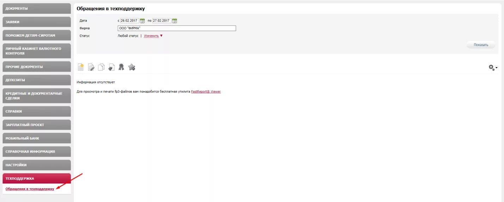Image resolution: width=504 pixels, height=202 pixels.
Task: Collapse the Техподдержка section
Action: [37, 178]
